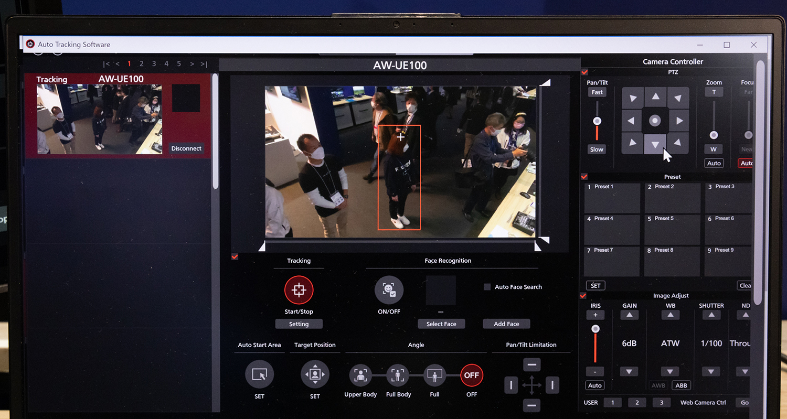The image size is (787, 419).
Task: Toggle the PTZ section checkbox
Action: (x=584, y=72)
